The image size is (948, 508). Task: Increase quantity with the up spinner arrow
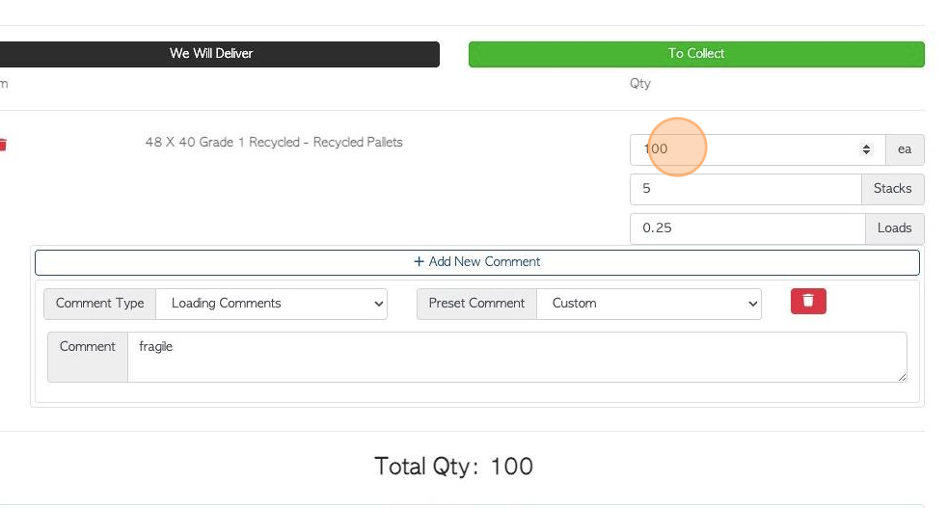[x=866, y=146]
